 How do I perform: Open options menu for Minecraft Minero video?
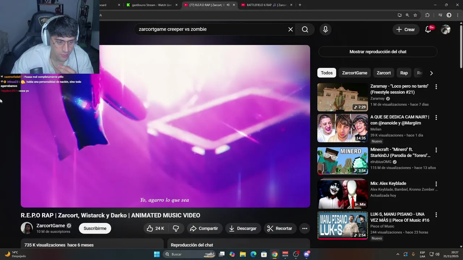coord(436,150)
